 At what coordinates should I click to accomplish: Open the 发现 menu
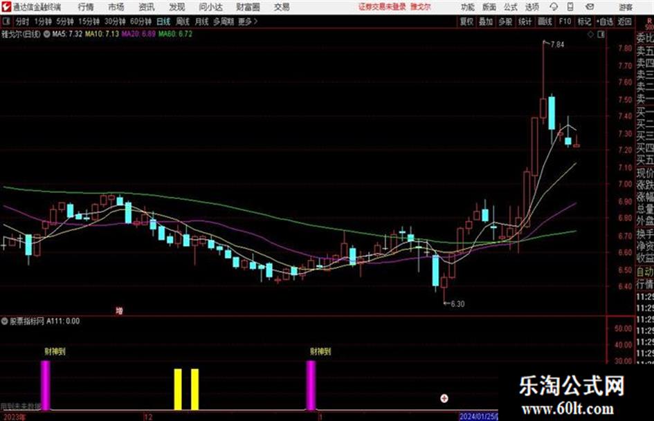pos(177,7)
